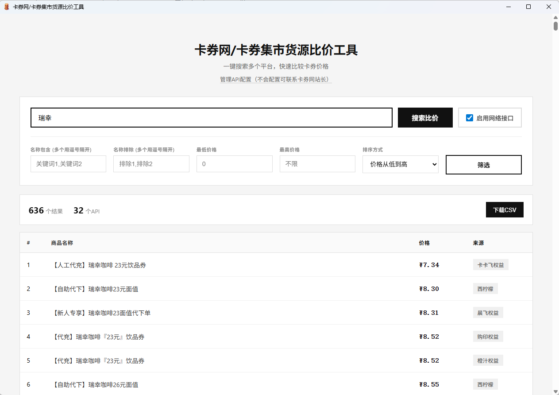Click the 晨飞权益 source tag
The image size is (559, 395).
488,312
